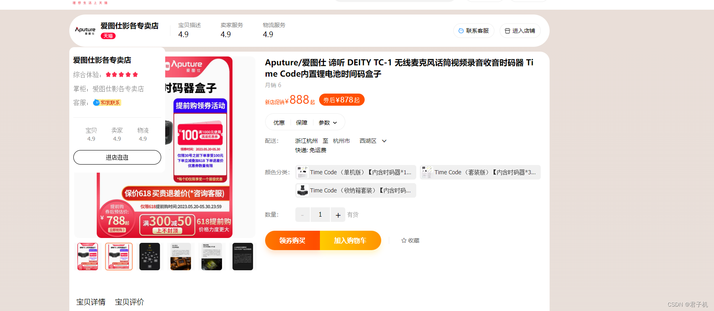The height and width of the screenshot is (311, 714).
Task: Select the second highlighted product thumbnail
Action: click(x=119, y=257)
